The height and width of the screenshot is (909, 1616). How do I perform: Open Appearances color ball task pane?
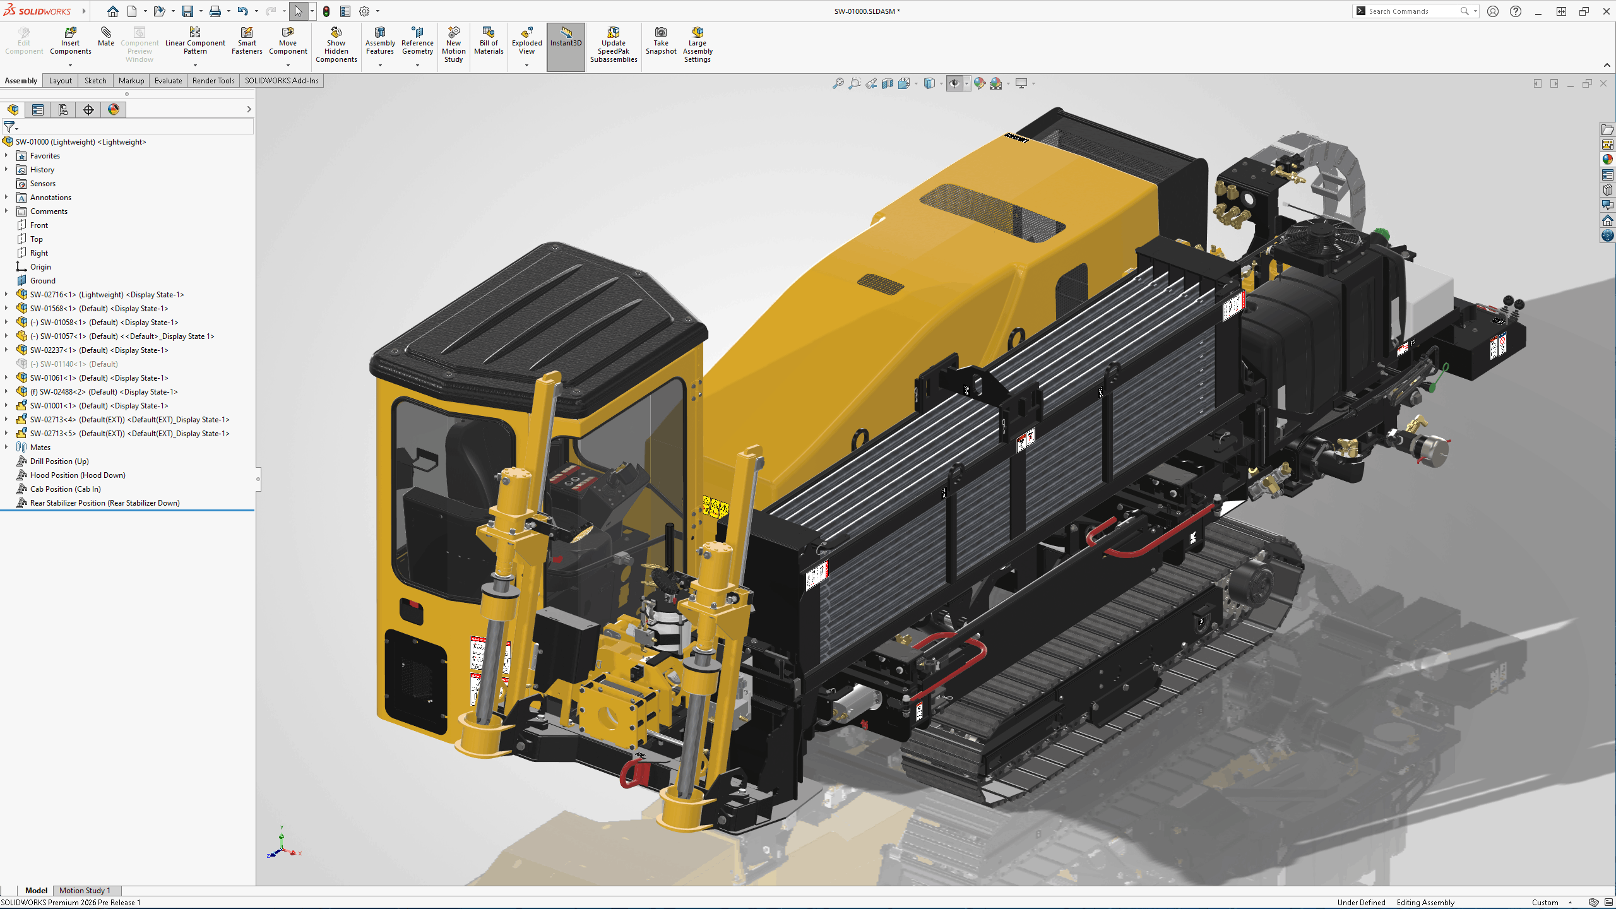1607,160
